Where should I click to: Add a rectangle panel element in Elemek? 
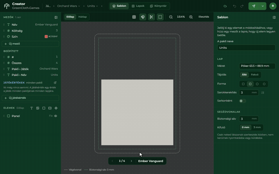click(x=44, y=108)
